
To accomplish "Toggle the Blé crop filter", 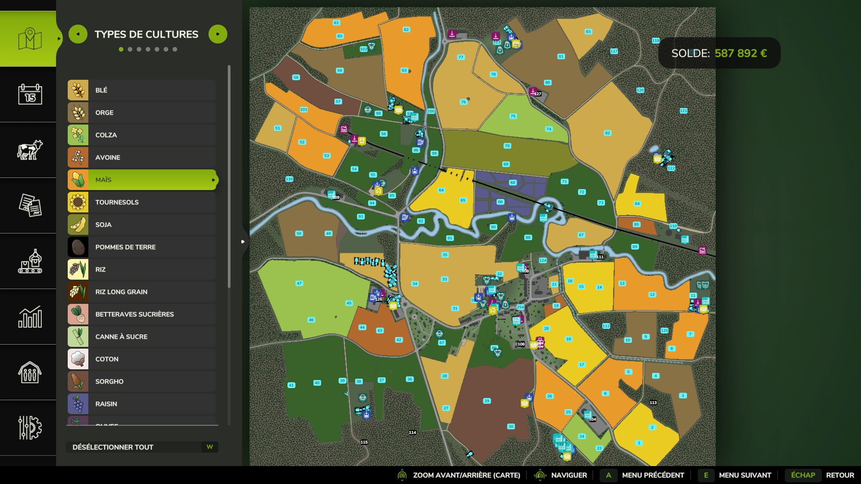I will (x=142, y=90).
